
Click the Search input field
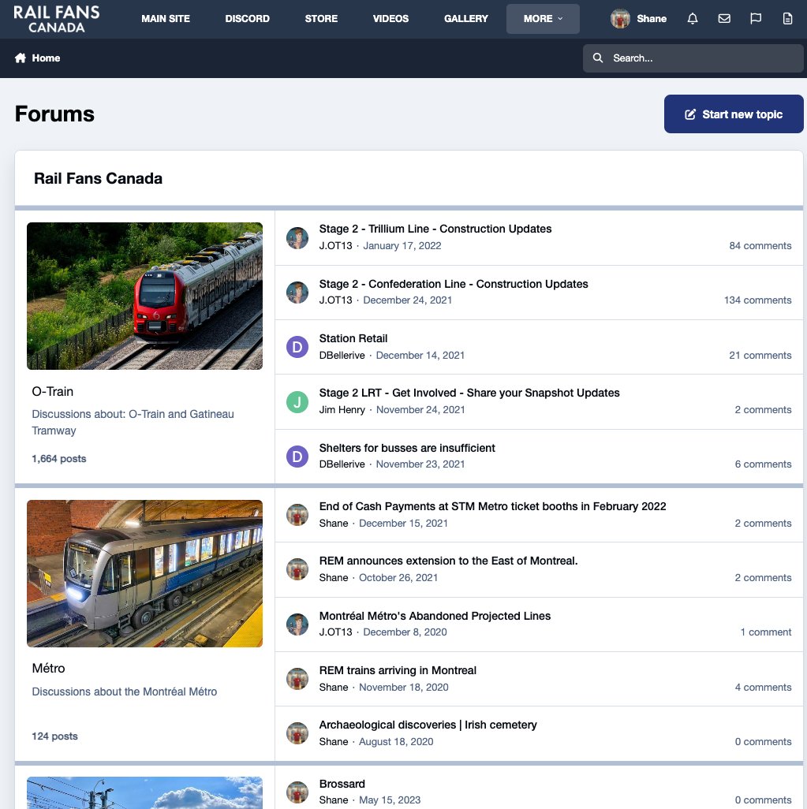693,58
